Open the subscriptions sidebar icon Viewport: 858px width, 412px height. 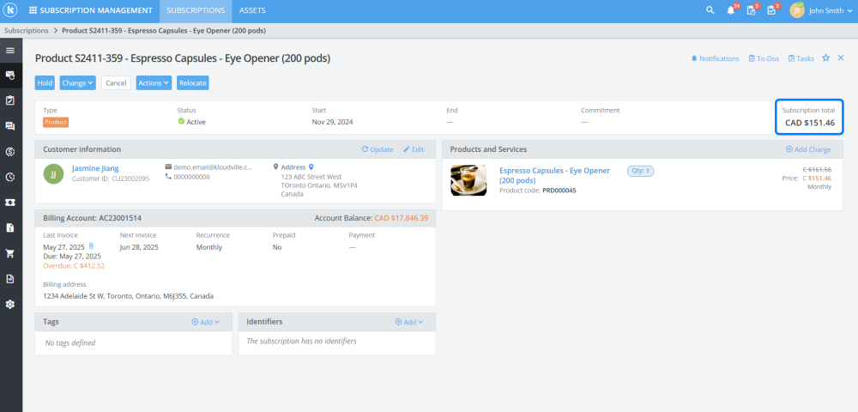tap(10, 75)
